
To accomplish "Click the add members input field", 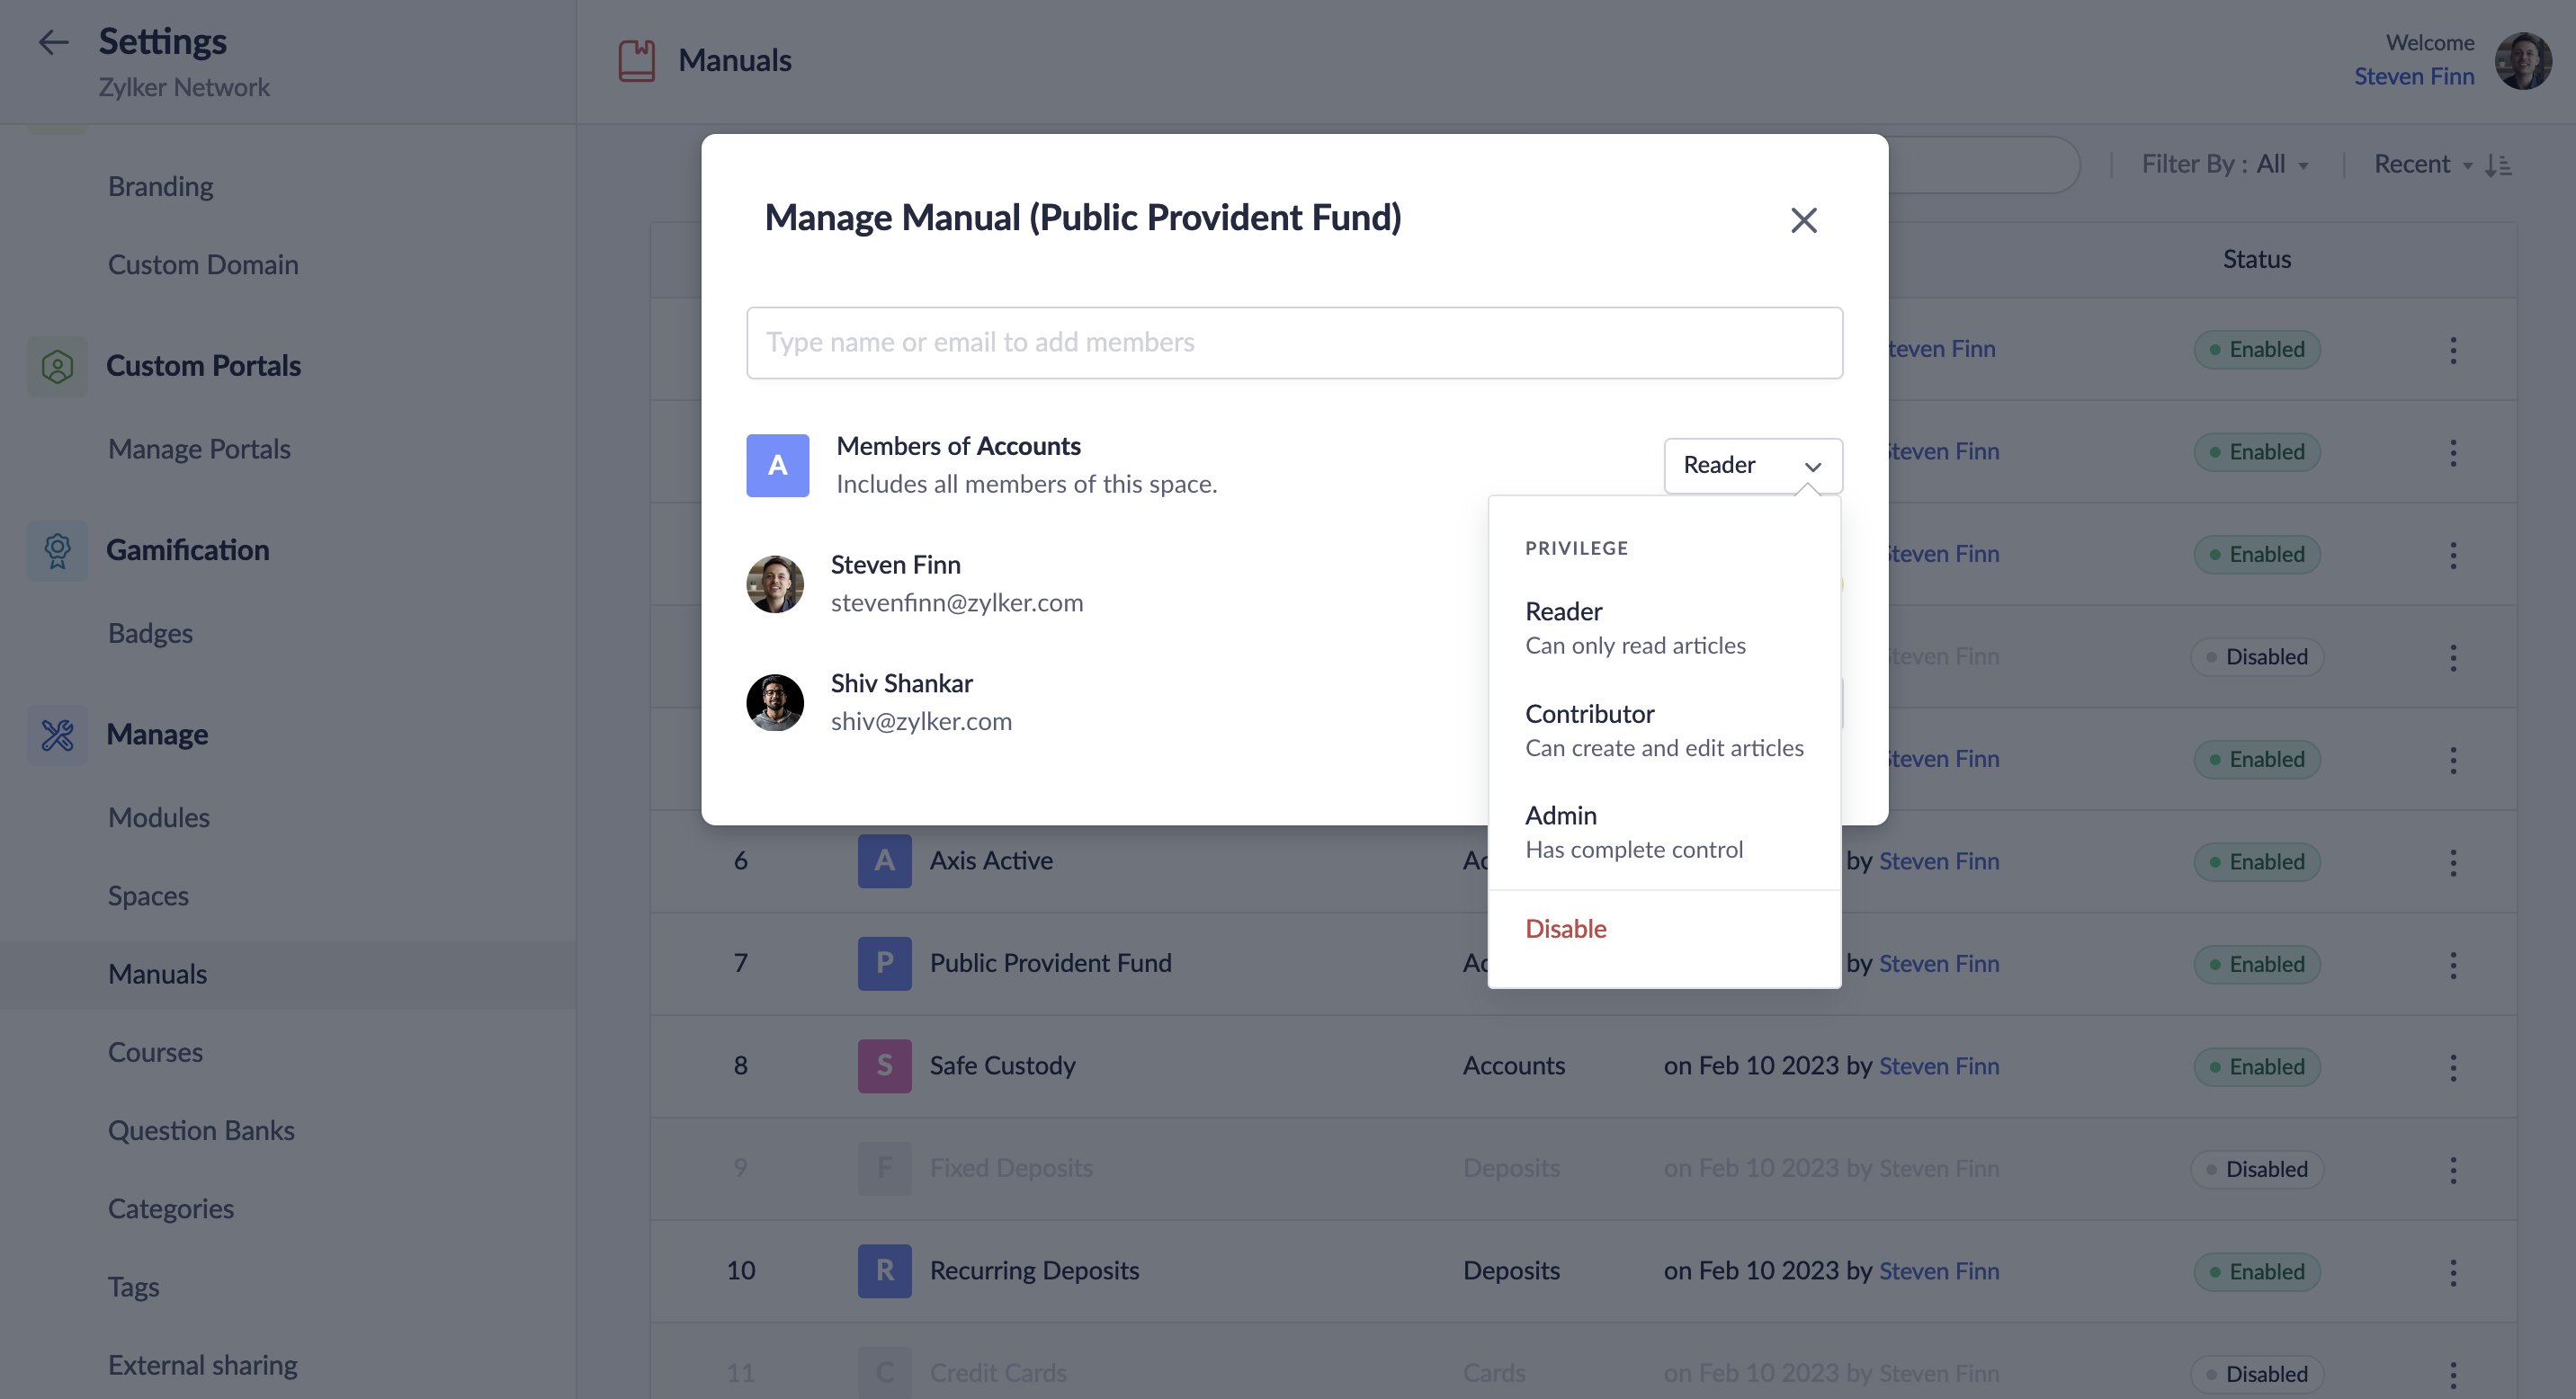I will pos(1294,343).
